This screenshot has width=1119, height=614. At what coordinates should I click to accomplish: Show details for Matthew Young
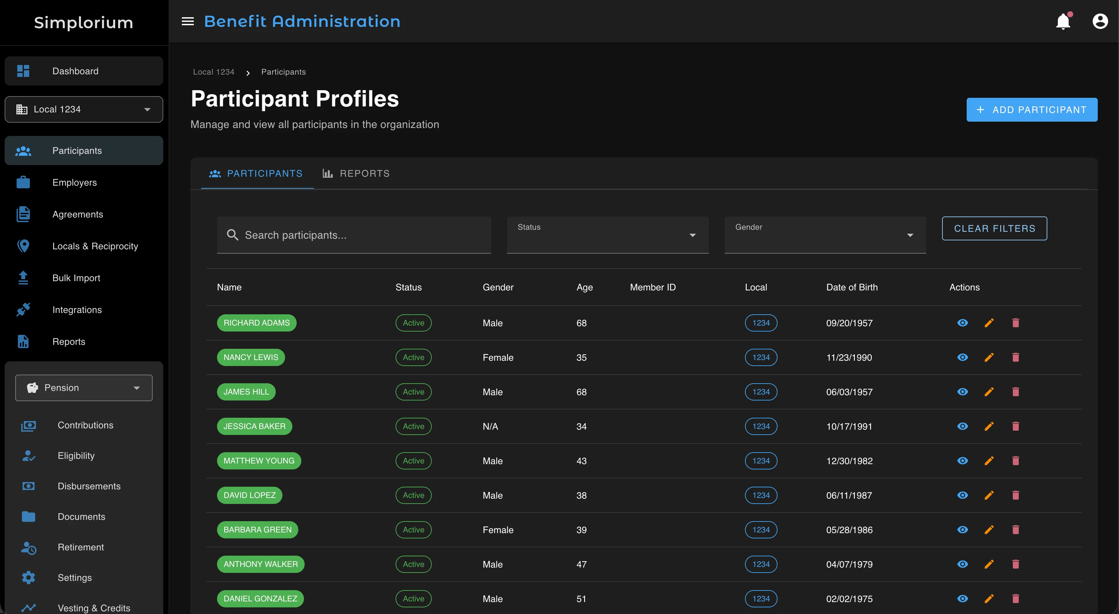pos(963,460)
